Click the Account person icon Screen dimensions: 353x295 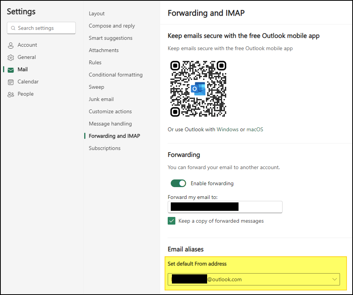coord(11,45)
